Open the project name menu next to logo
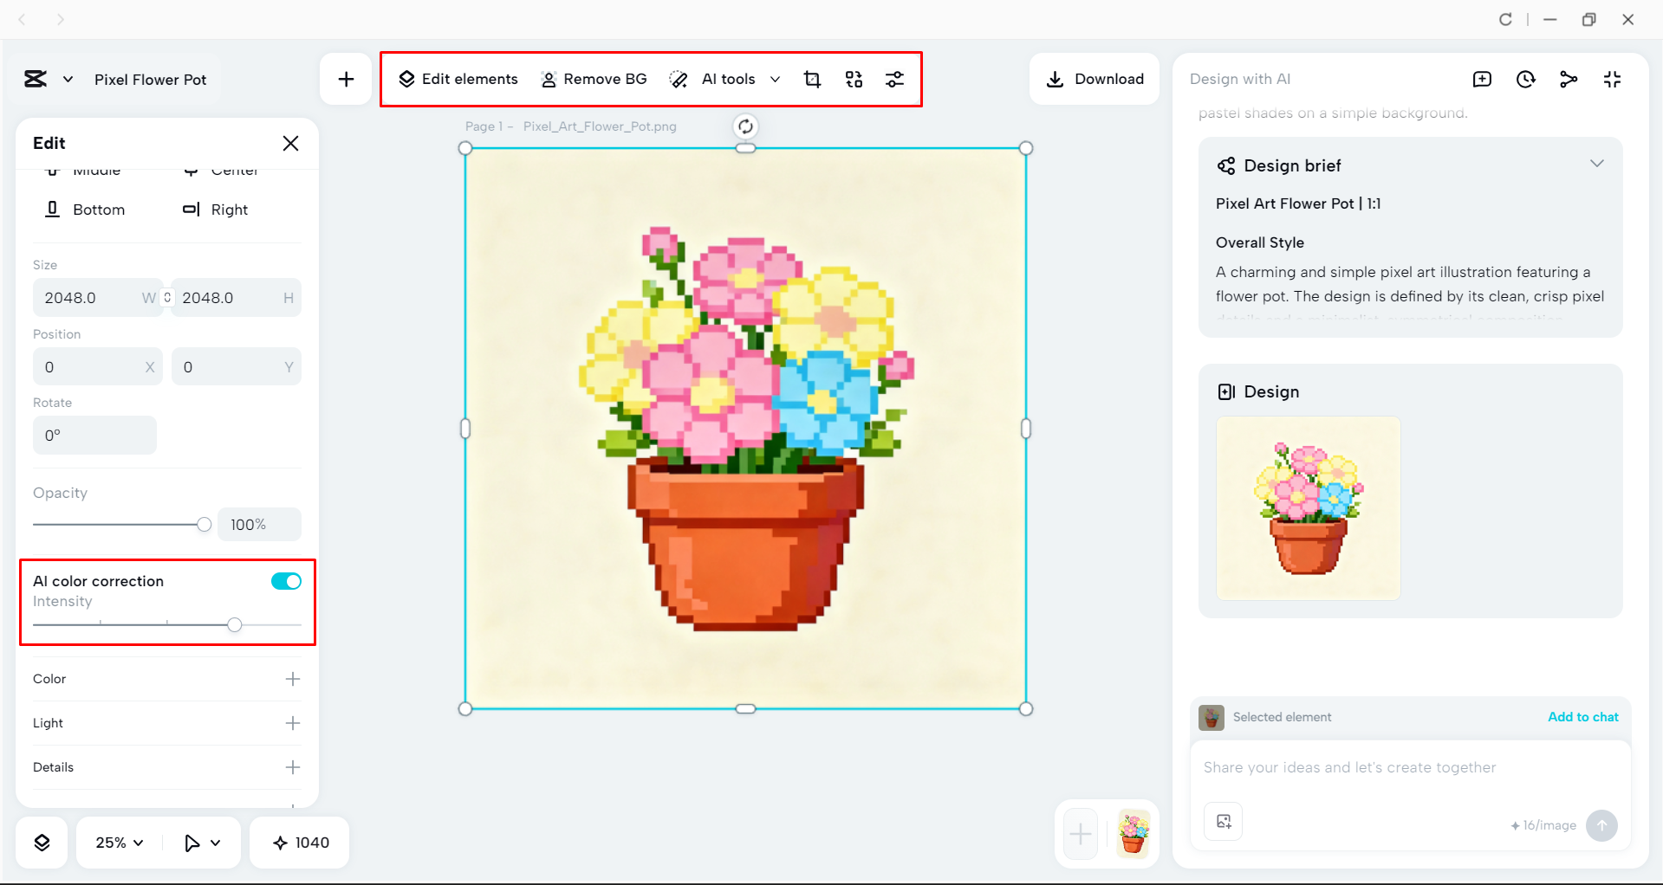This screenshot has height=885, width=1663. [68, 79]
